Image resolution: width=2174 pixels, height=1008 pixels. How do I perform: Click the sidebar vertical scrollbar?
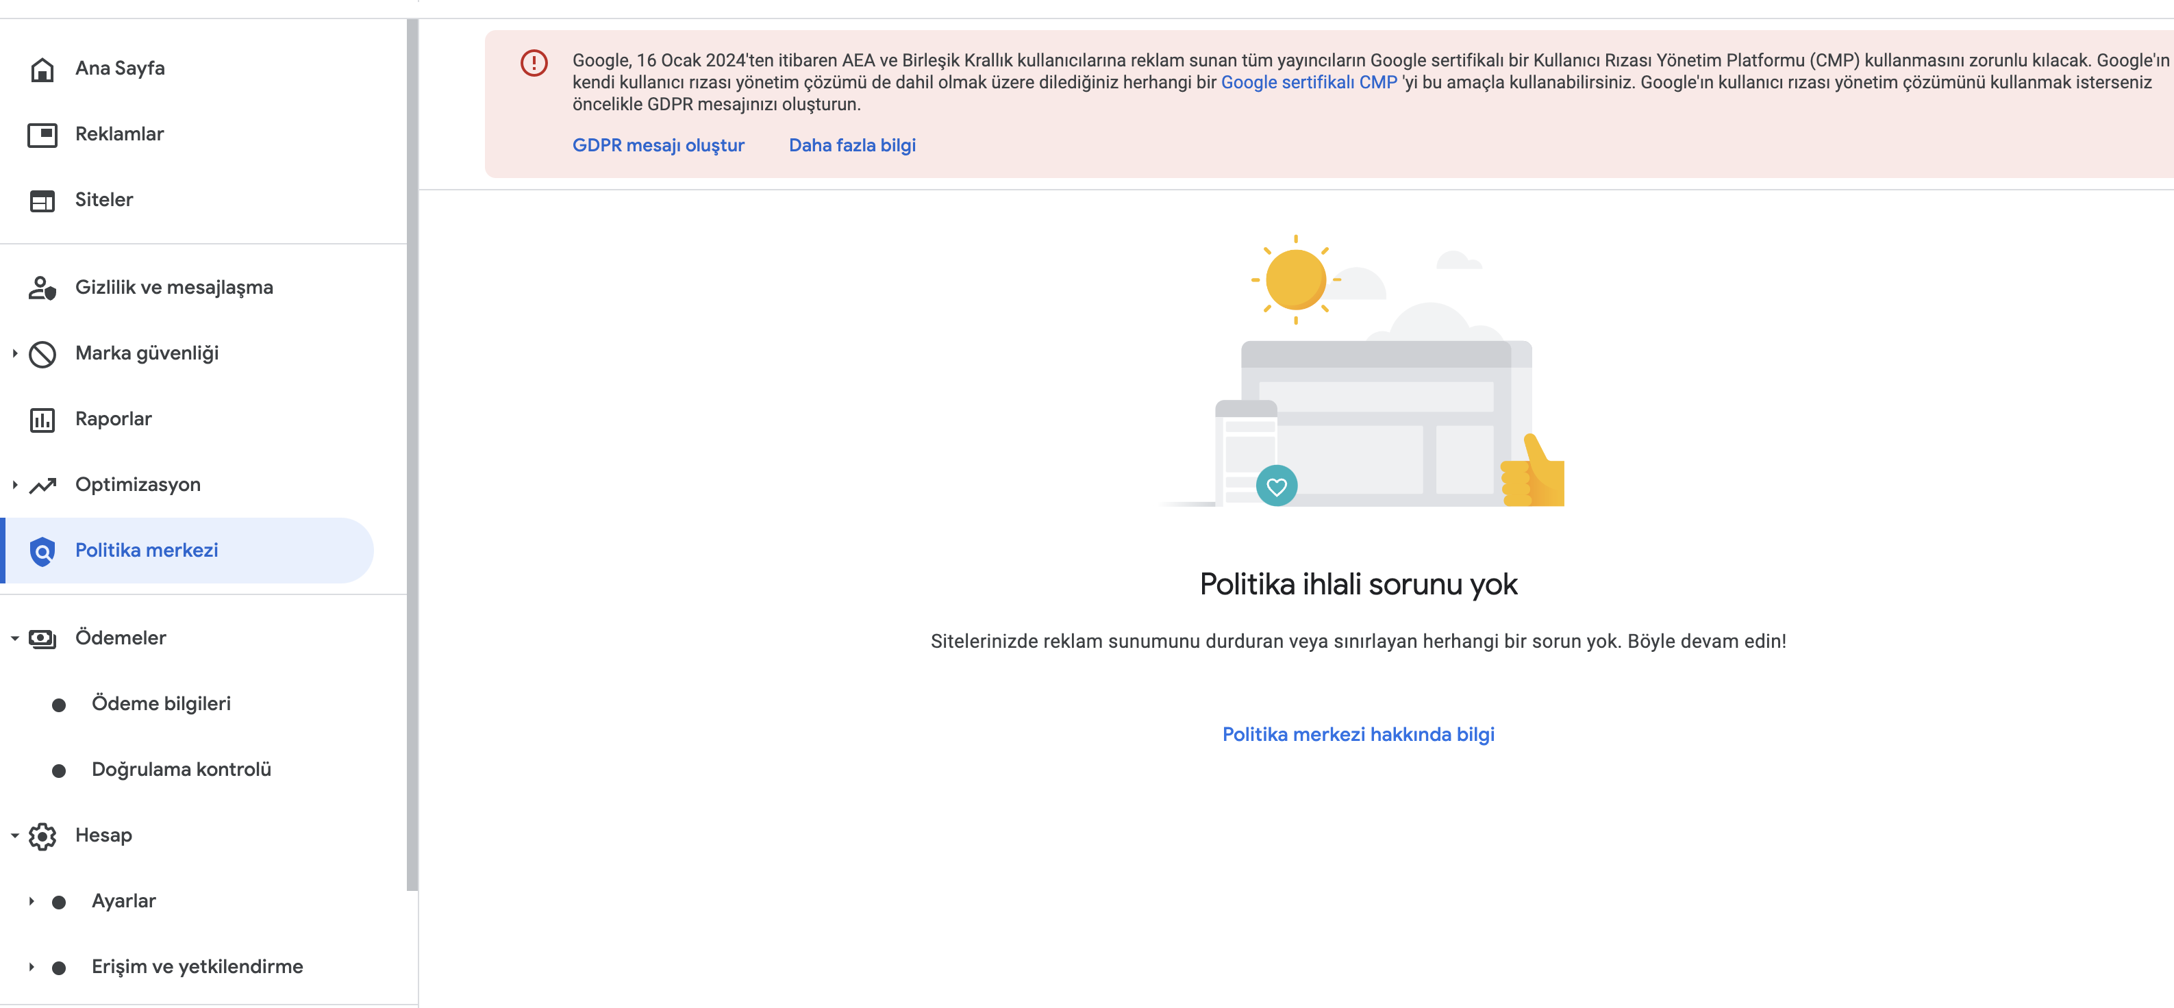(x=412, y=455)
